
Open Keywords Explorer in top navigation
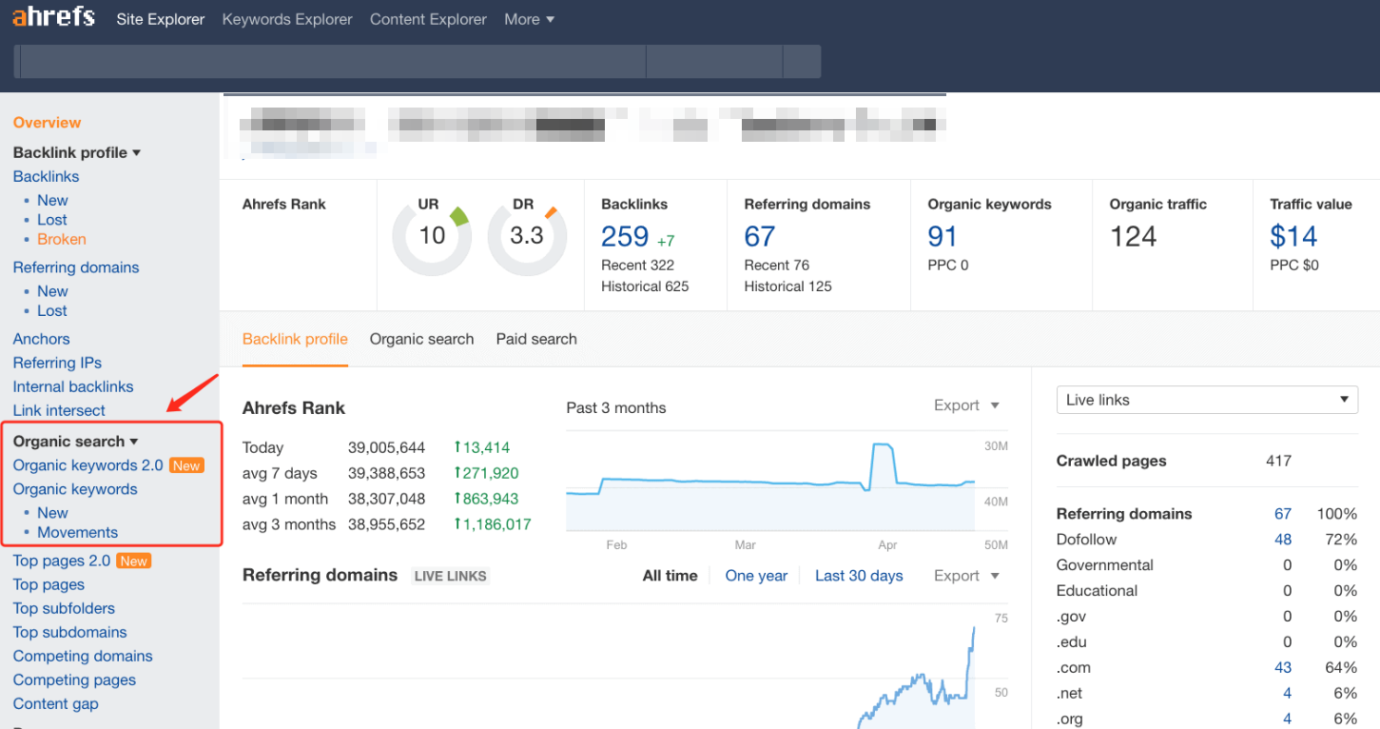(x=287, y=19)
